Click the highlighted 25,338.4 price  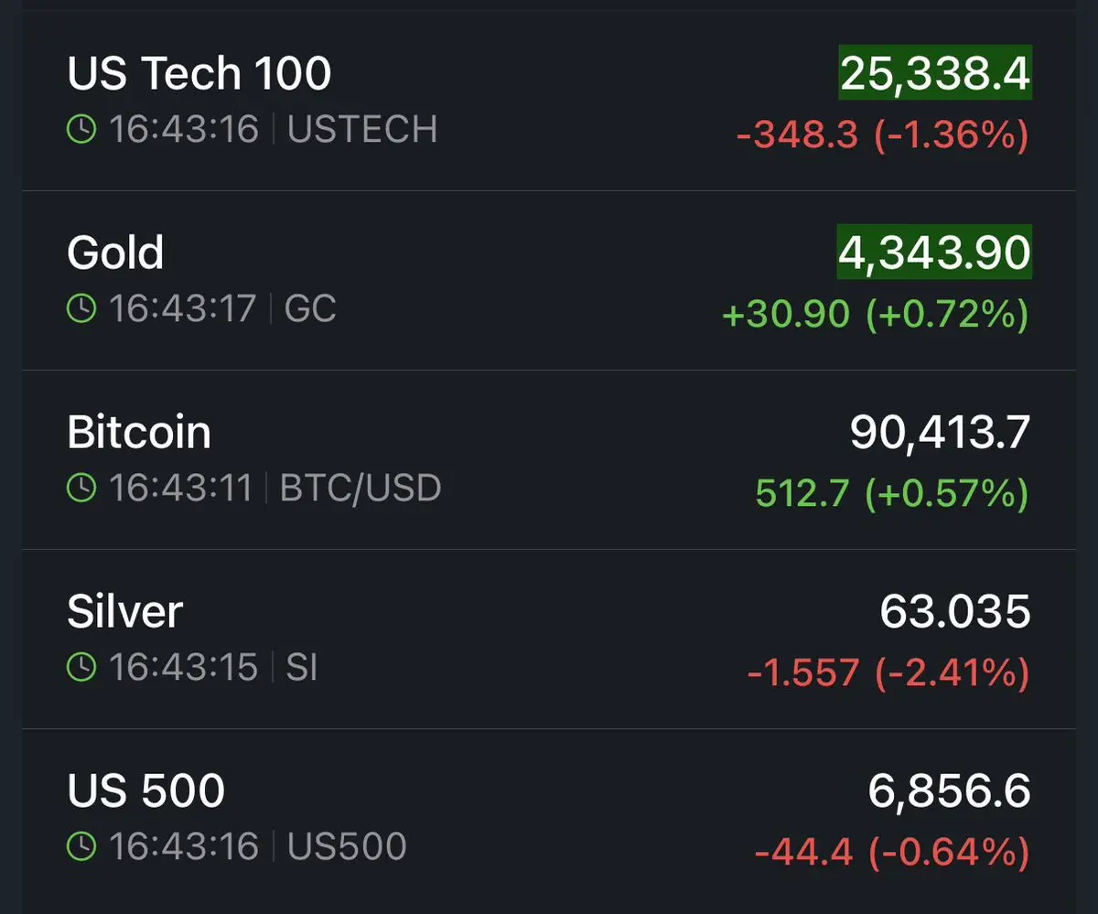(935, 73)
